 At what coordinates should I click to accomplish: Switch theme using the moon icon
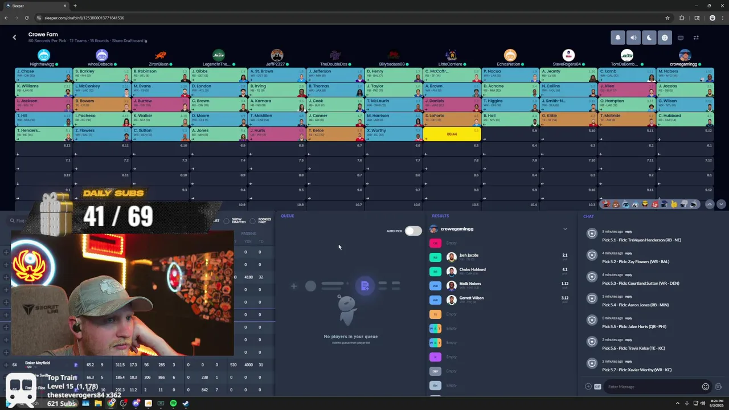click(x=649, y=38)
